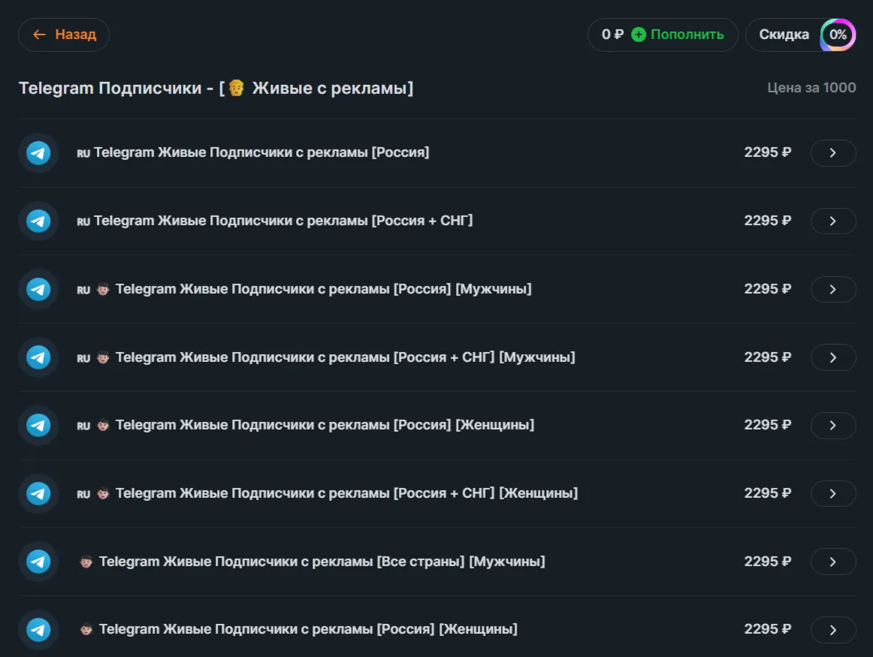873x657 pixels.
Task: Expand [Все страны] [Мужчины] chevron
Action: tap(833, 562)
